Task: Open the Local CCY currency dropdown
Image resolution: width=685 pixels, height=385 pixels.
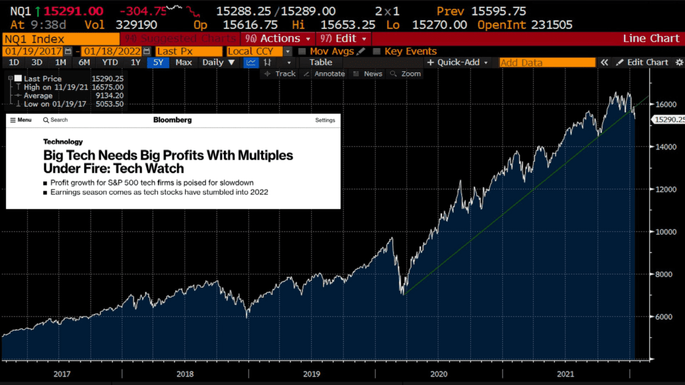Action: point(287,51)
